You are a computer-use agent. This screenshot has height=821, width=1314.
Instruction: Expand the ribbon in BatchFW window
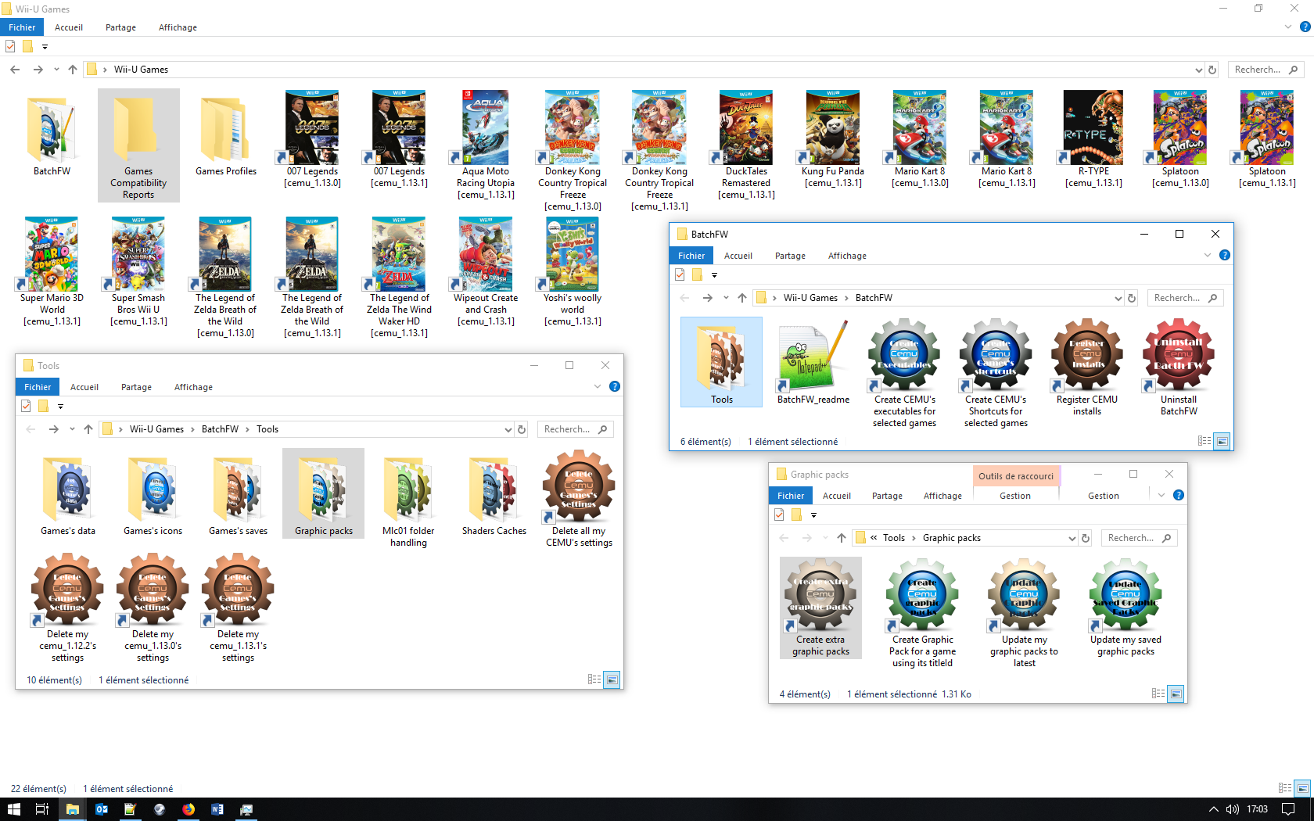click(1208, 256)
